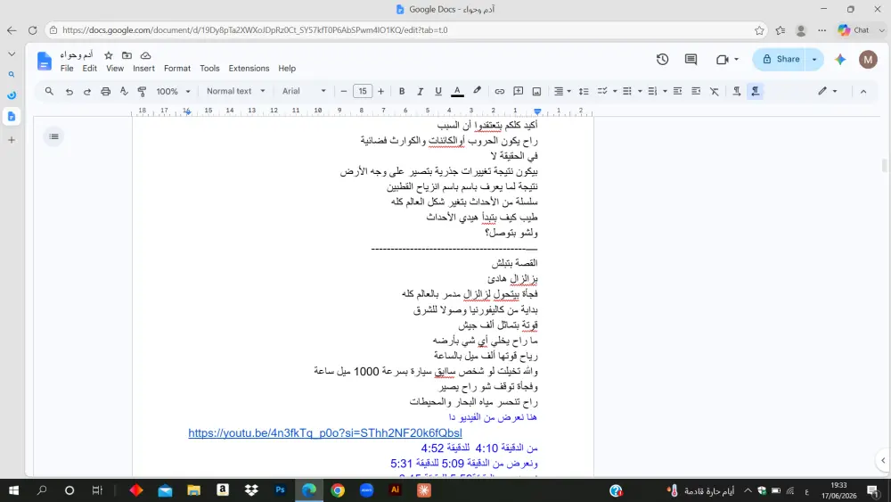Activate the paint format tool
The image size is (891, 502).
142,91
